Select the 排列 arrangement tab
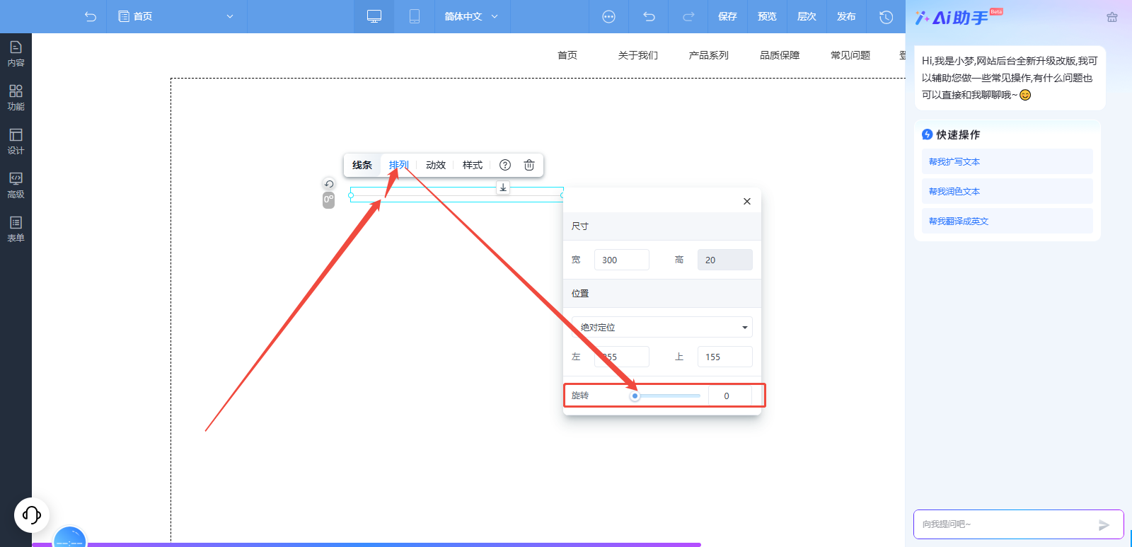The height and width of the screenshot is (547, 1132). pos(399,165)
